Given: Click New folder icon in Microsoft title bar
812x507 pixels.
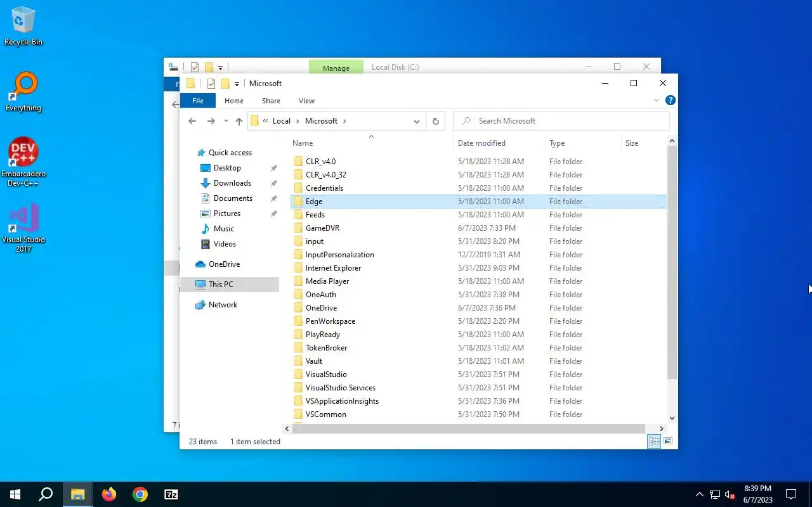Looking at the screenshot, I should 225,84.
